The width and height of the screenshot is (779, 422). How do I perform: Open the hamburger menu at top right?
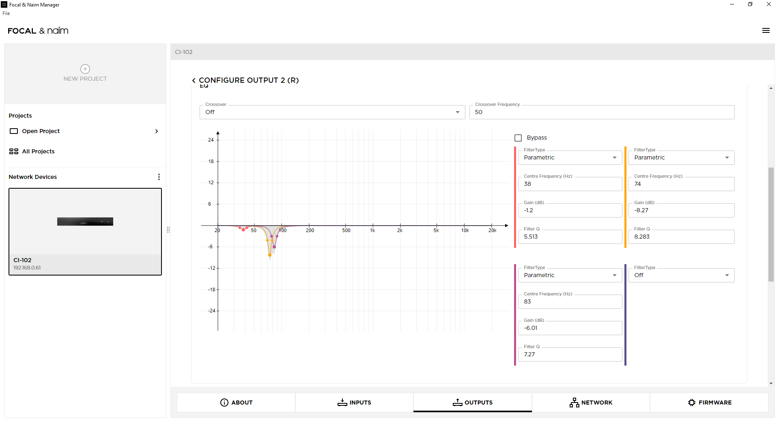[x=766, y=30]
